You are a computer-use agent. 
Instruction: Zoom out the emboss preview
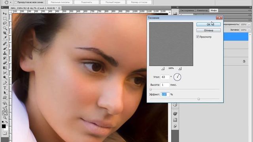pyautogui.click(x=163, y=69)
